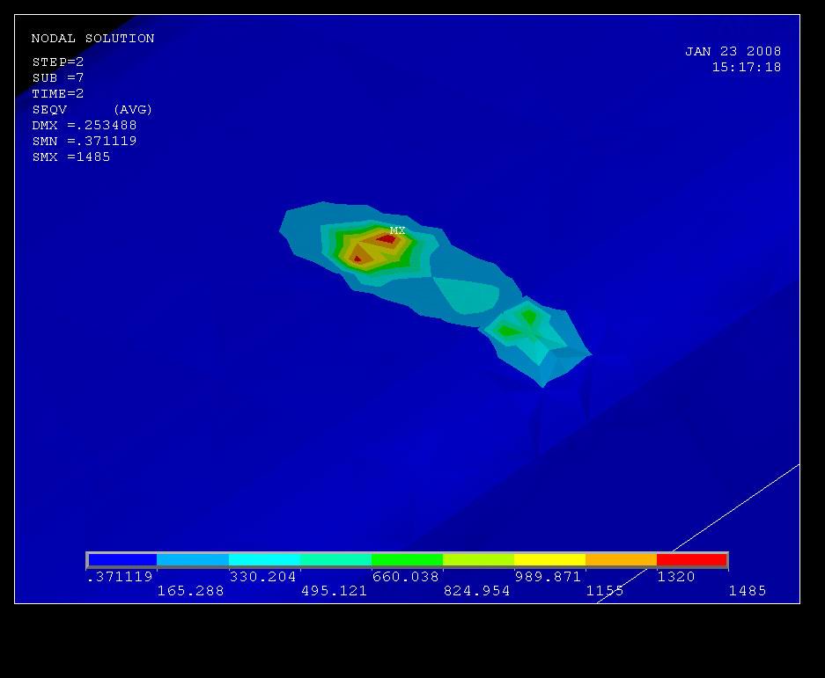Click legend value 1485 on the color scale

point(748,591)
